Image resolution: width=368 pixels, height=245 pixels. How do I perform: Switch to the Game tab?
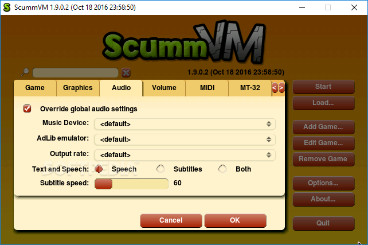click(x=35, y=88)
